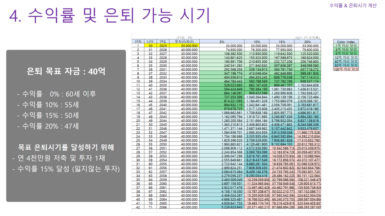Screen dimensions: 385x216
Task: Click the 20% cell '936.537.174'
Action: (308, 81)
